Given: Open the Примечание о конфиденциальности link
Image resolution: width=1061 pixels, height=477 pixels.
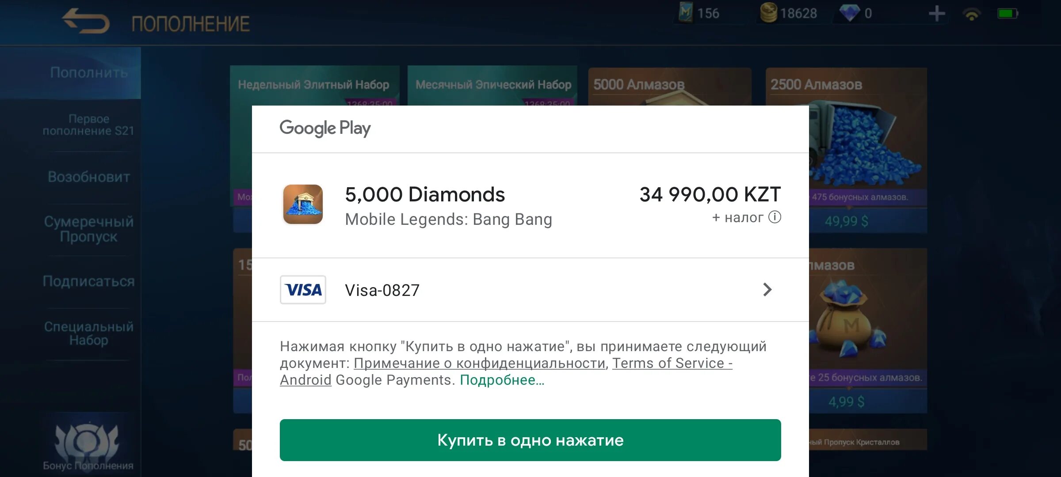Looking at the screenshot, I should pyautogui.click(x=479, y=363).
